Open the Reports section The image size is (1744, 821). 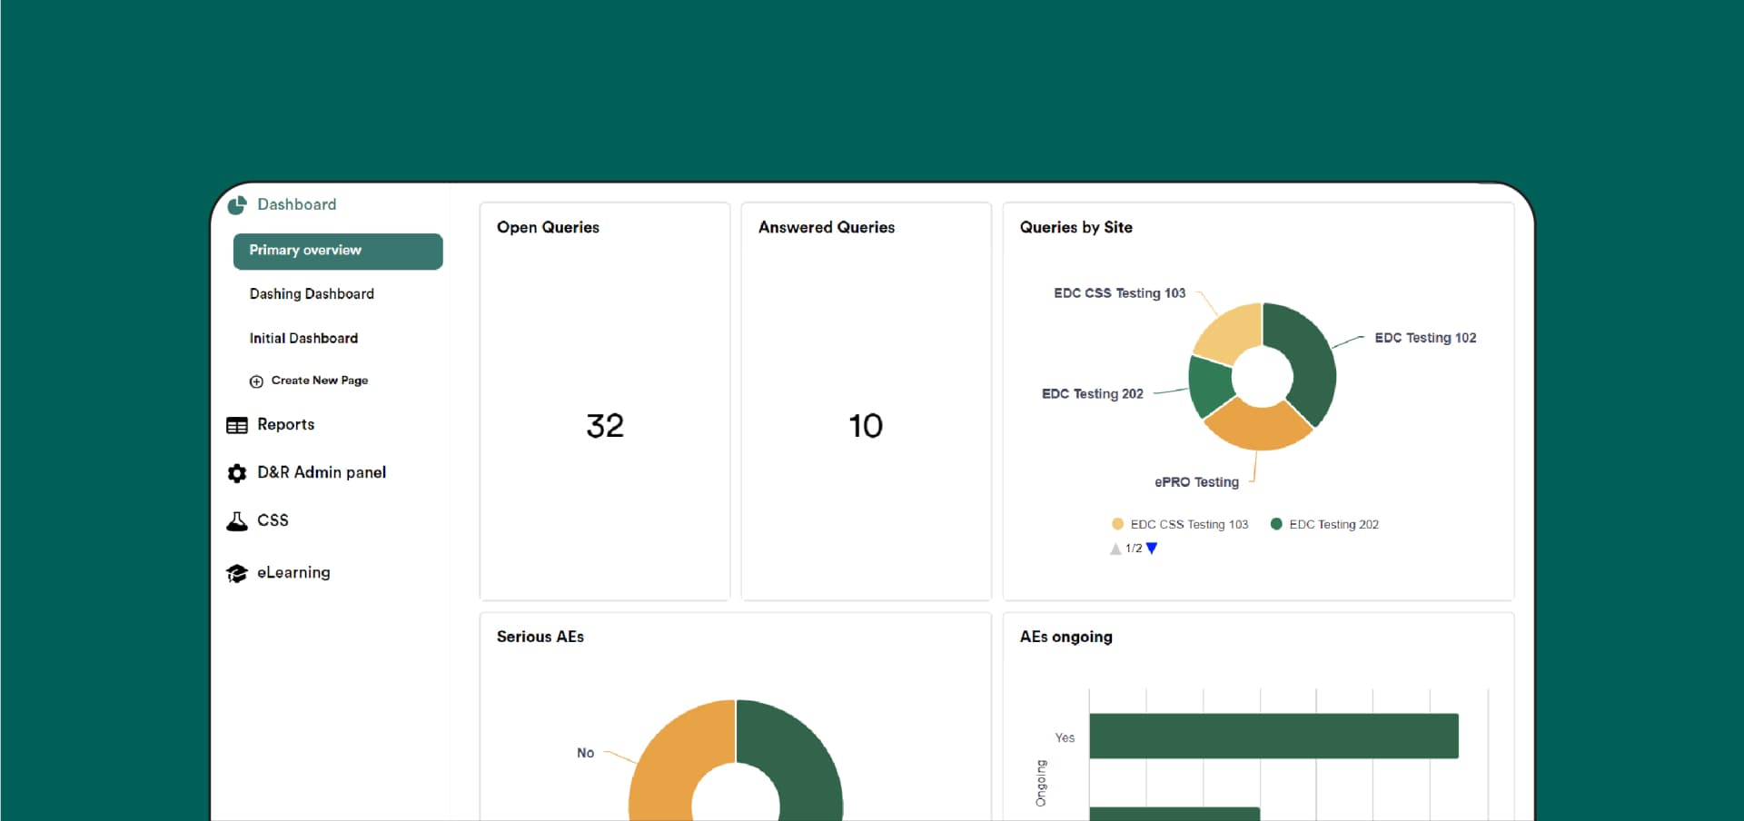point(285,424)
